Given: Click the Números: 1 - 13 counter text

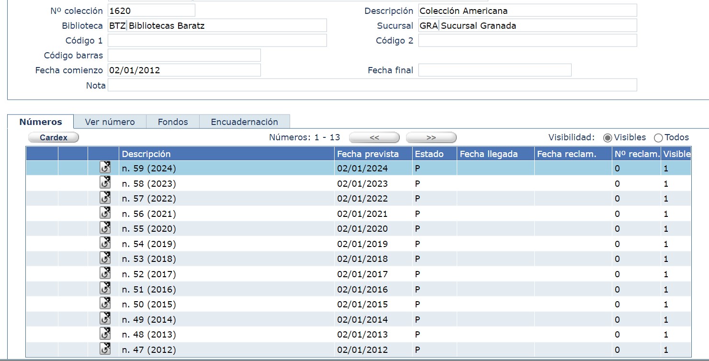Looking at the screenshot, I should coord(304,137).
